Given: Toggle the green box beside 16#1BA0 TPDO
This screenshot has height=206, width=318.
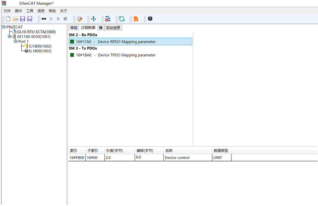Looking at the screenshot, I should pos(72,55).
